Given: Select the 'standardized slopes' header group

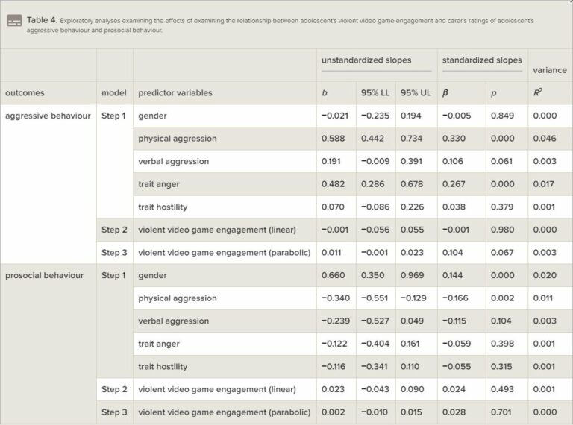Looking at the screenshot, I should (x=482, y=60).
